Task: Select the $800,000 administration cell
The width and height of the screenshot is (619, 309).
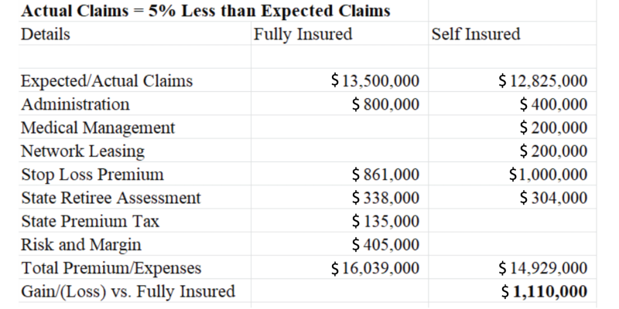Action: point(385,104)
